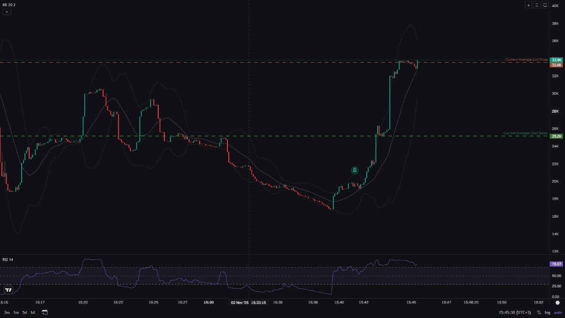This screenshot has height=318, width=565.
Task: Switch to the 1d time range
Action: pyautogui.click(x=32, y=312)
